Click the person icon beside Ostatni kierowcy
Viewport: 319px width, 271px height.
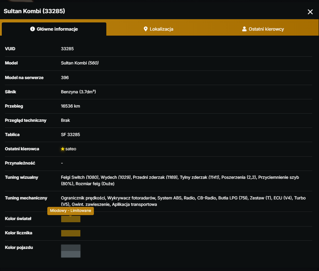tap(244, 29)
